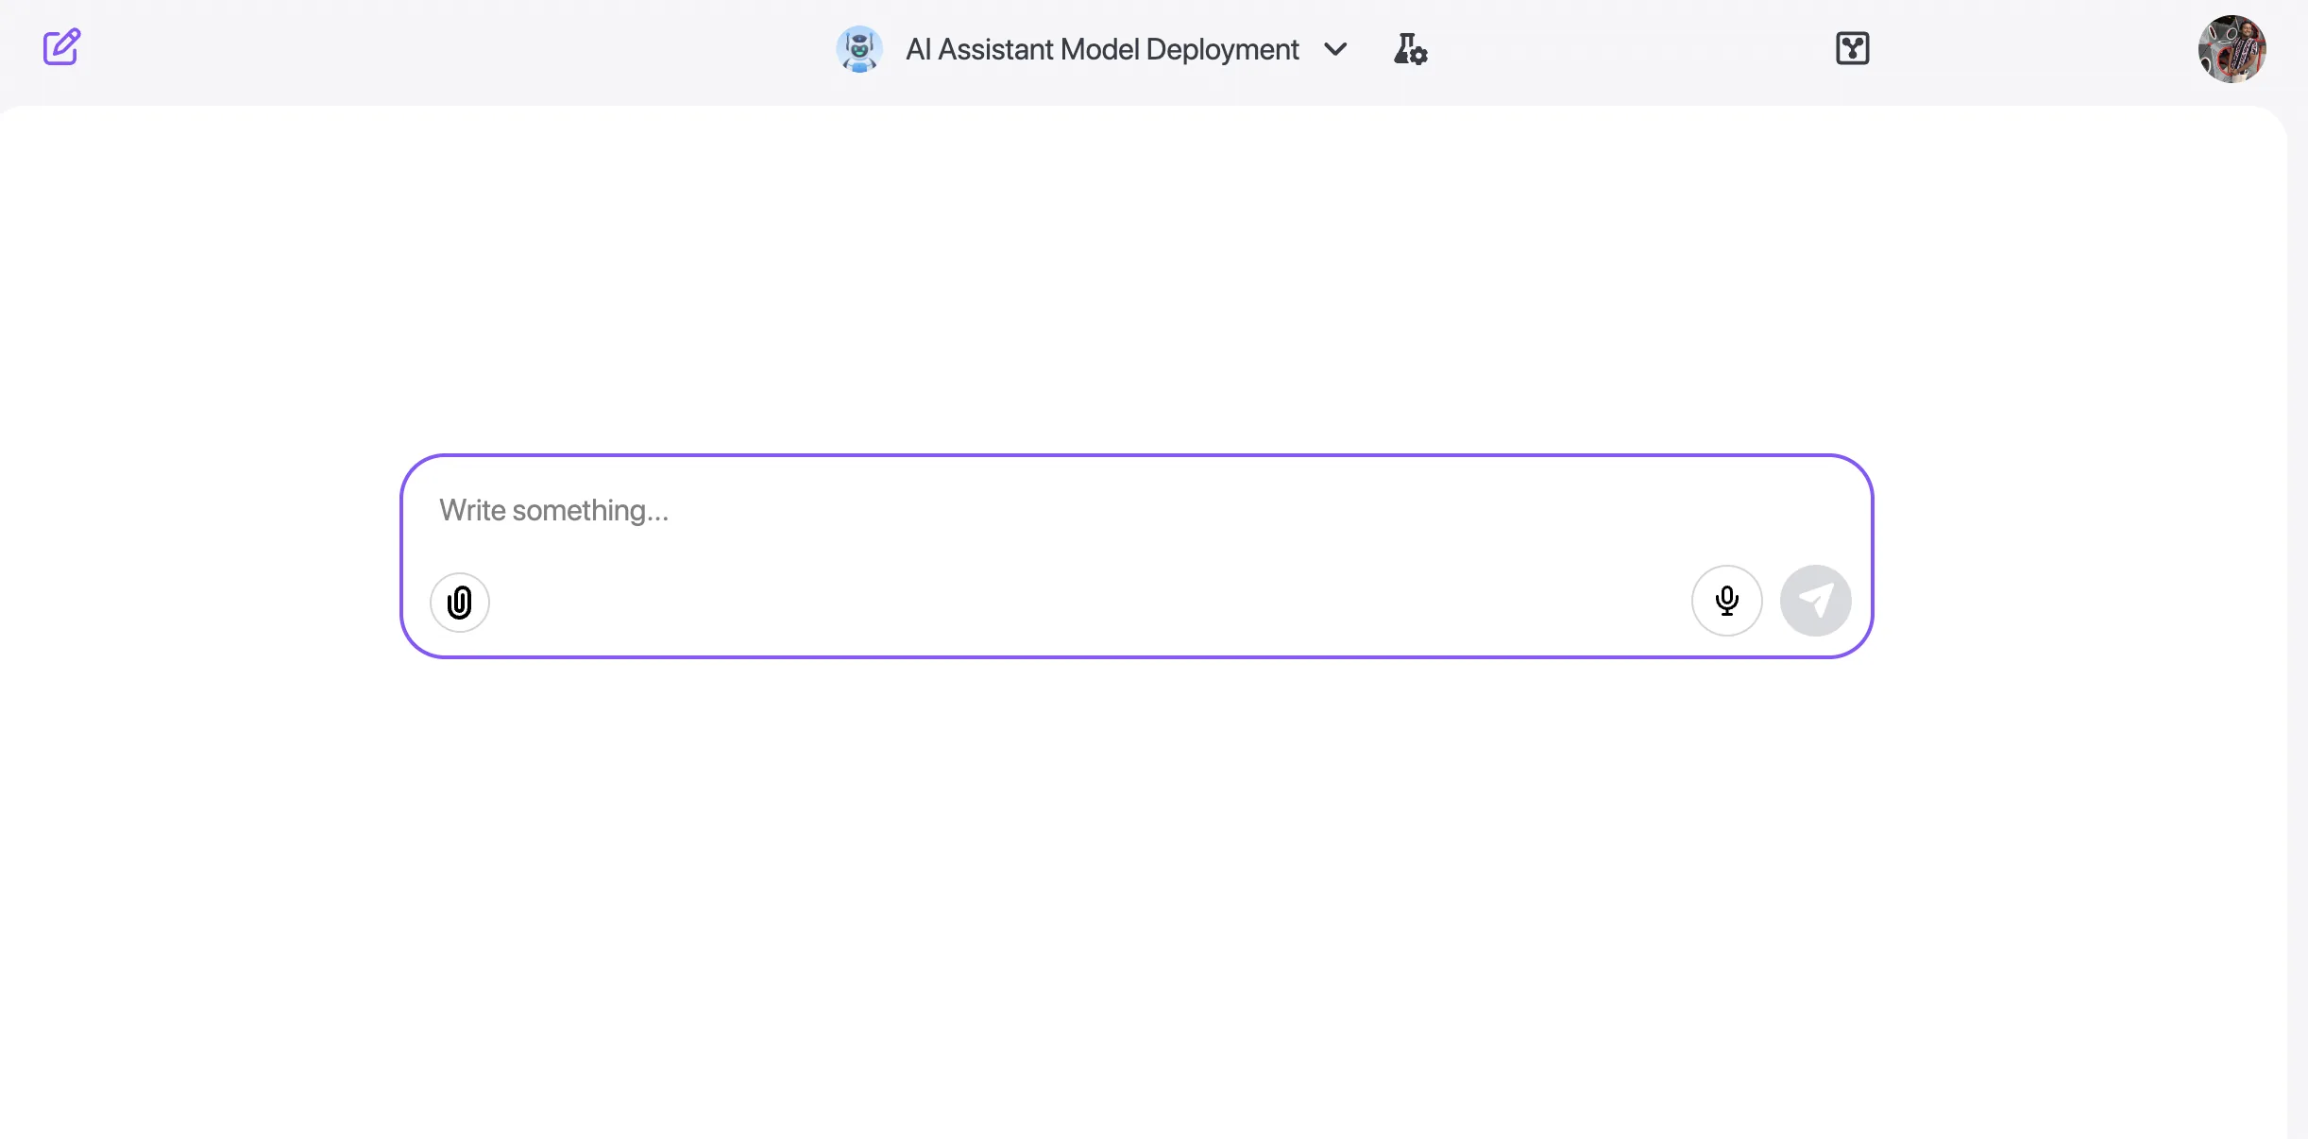This screenshot has width=2308, height=1139.
Task: Click the robot assistant avatar icon
Action: point(859,49)
